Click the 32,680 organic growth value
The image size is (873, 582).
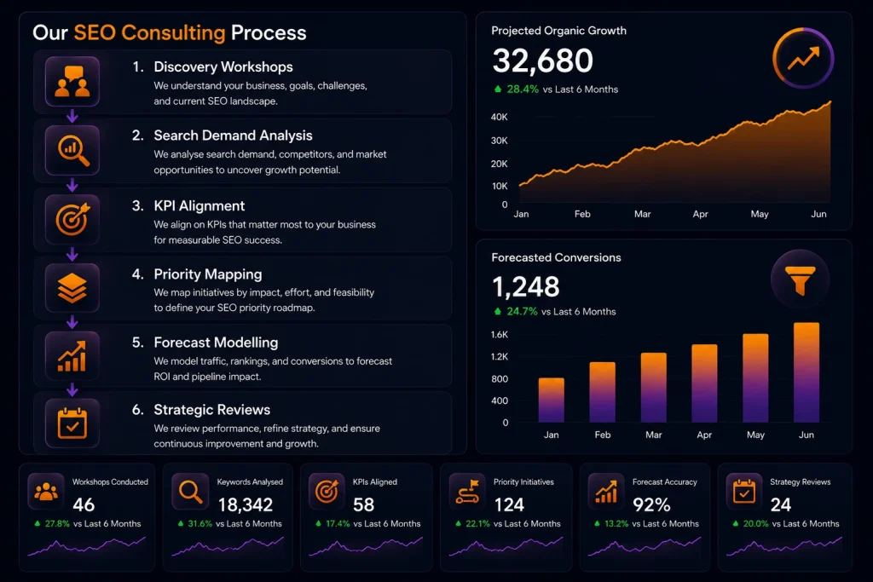543,61
